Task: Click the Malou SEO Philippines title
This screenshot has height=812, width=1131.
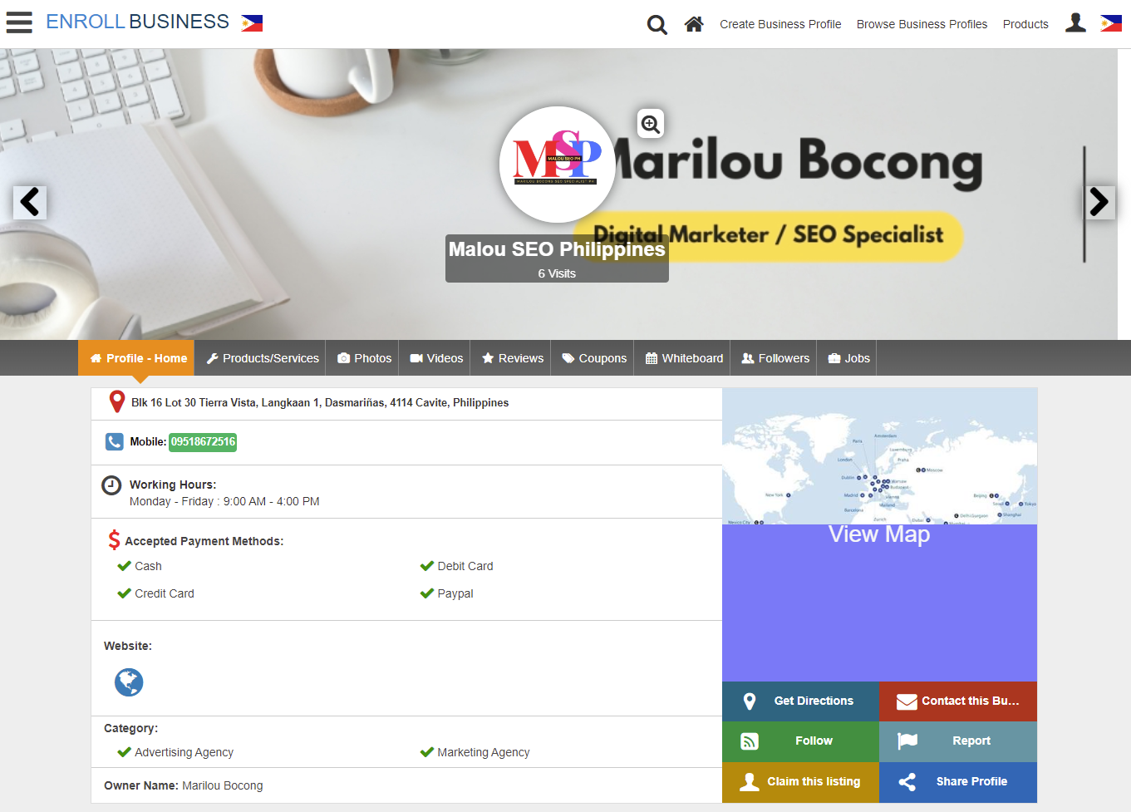Action: pos(557,249)
